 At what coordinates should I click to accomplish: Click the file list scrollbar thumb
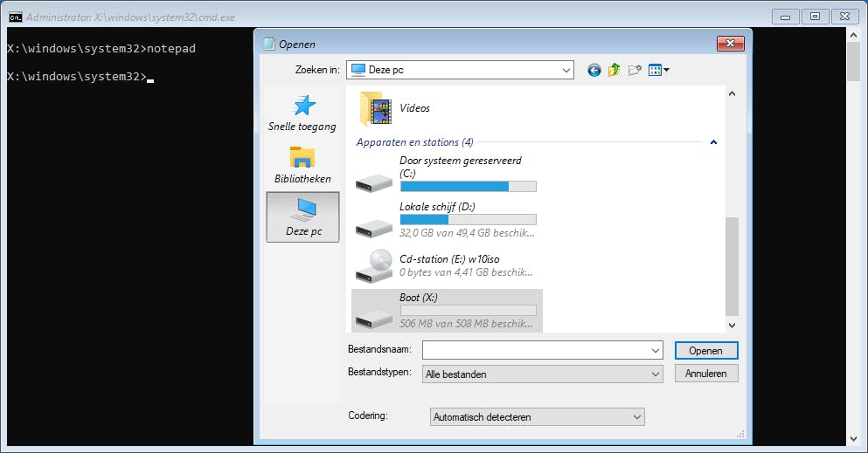point(732,266)
